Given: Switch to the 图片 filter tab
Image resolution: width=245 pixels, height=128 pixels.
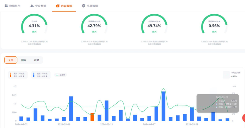Looking at the screenshot, I should click(24, 60).
